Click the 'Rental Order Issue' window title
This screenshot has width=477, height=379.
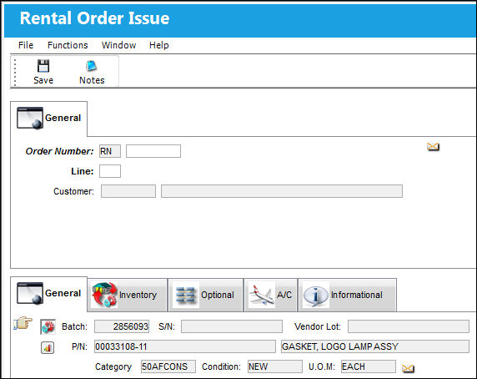[94, 18]
